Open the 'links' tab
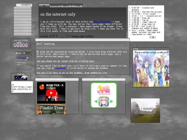Image resolution: width=187 pixels, height=140 pixels. tap(77, 6)
